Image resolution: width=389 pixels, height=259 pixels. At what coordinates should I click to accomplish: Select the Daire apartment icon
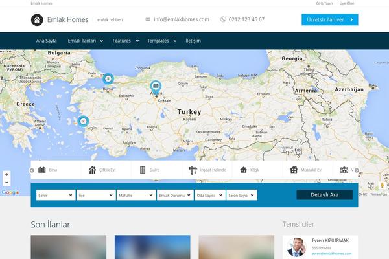[x=143, y=170]
